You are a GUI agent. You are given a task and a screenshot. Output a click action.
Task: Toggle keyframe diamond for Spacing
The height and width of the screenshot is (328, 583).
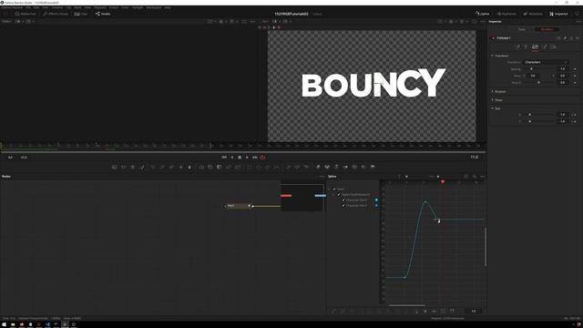(575, 69)
